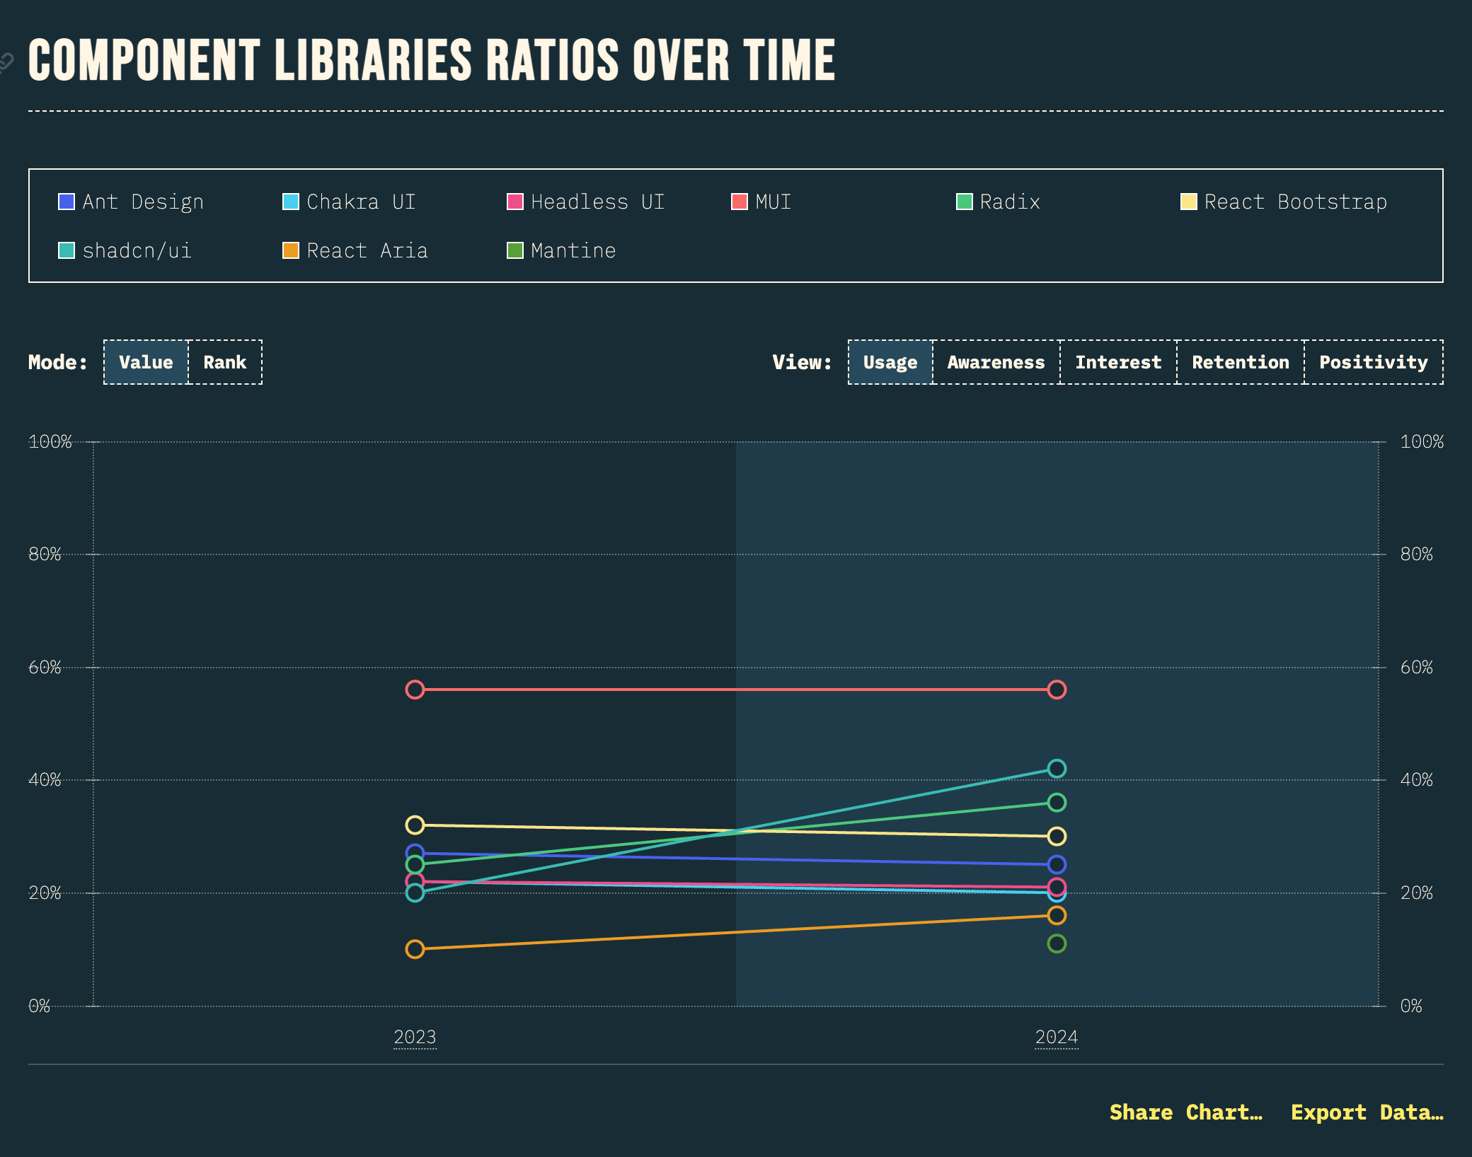
Task: Click the MUI data point for 2023
Action: pos(415,690)
